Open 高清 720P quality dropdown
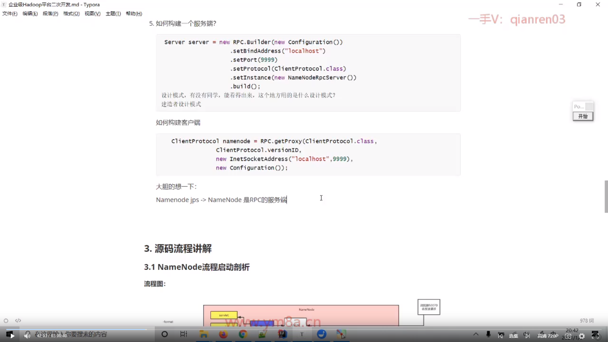This screenshot has height=342, width=608. 548,336
